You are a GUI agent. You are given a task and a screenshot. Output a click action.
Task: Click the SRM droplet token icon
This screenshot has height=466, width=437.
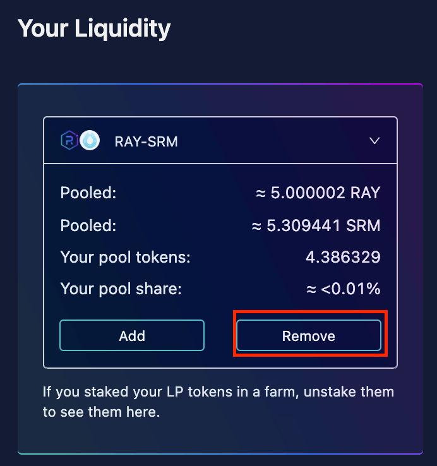point(88,141)
